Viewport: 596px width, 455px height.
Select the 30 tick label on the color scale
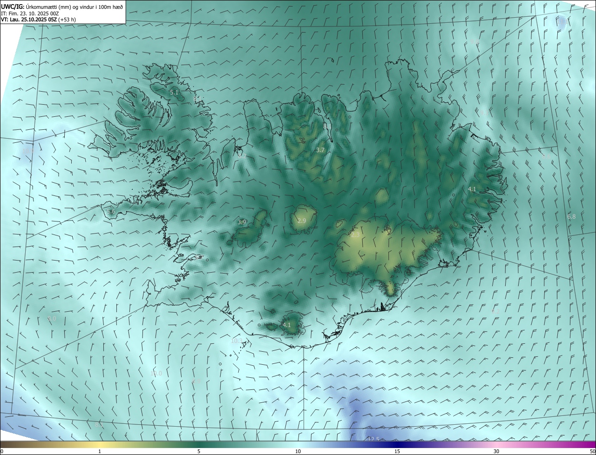click(x=496, y=451)
